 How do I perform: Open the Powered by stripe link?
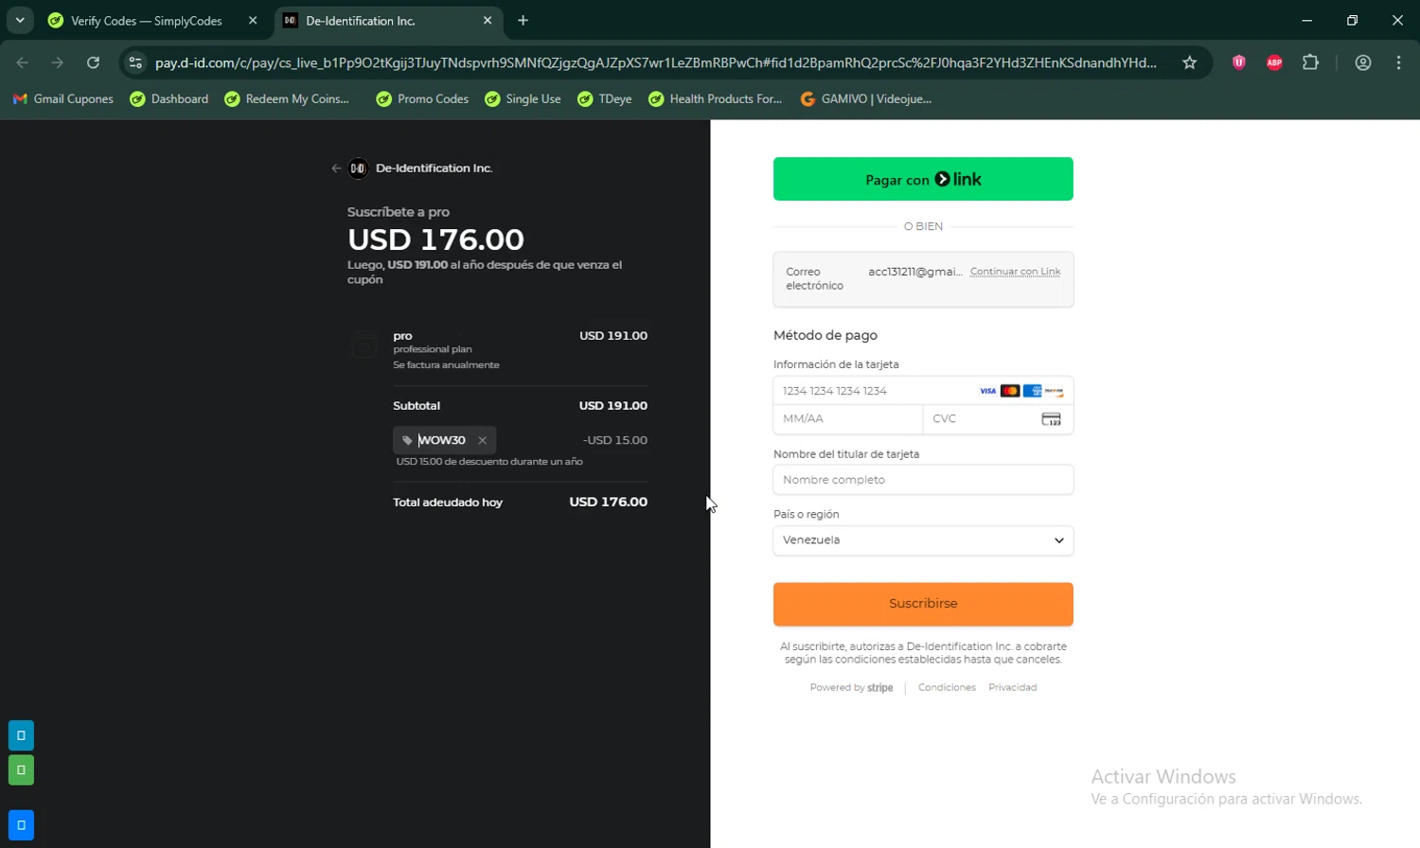coord(851,688)
